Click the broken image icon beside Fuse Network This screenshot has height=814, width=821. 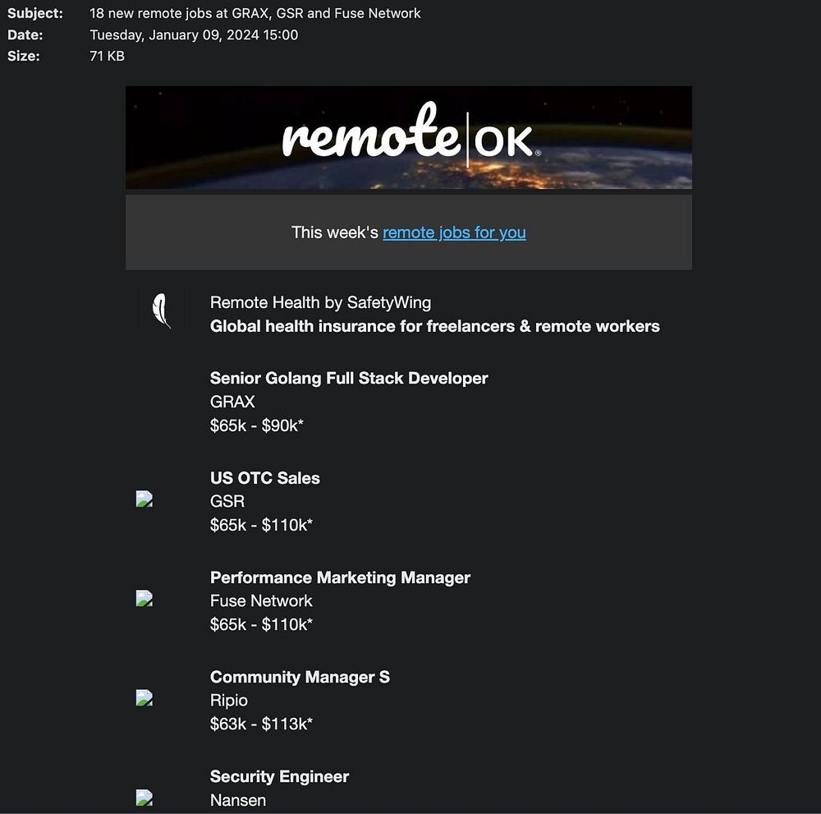tap(144, 599)
